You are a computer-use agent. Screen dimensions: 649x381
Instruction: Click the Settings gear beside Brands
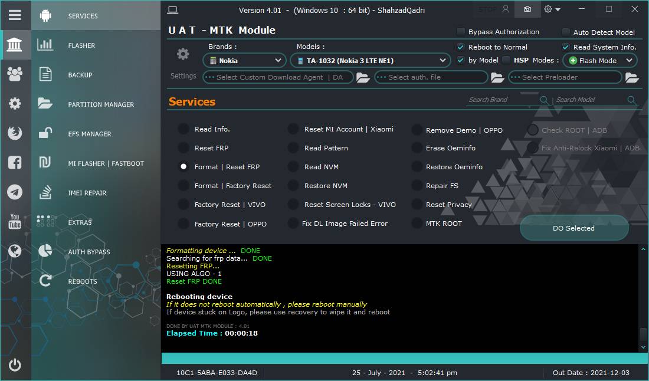[x=183, y=54]
